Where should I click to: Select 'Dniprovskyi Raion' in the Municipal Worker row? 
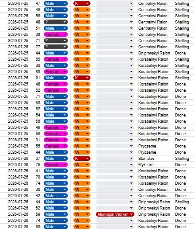[154, 214]
